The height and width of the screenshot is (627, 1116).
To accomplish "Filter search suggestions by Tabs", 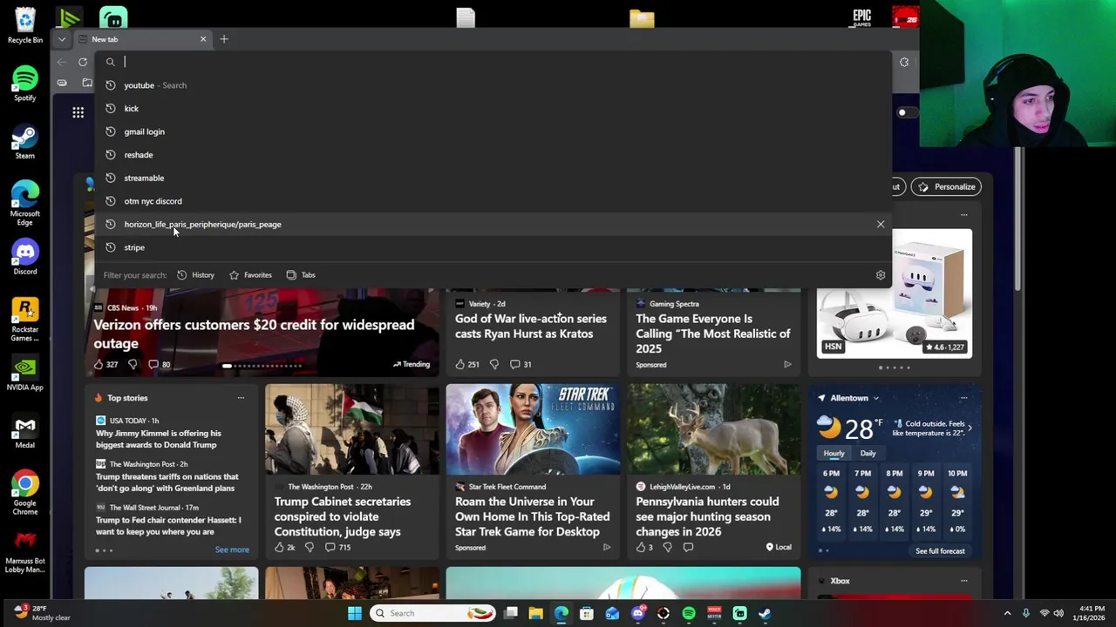I will [301, 275].
